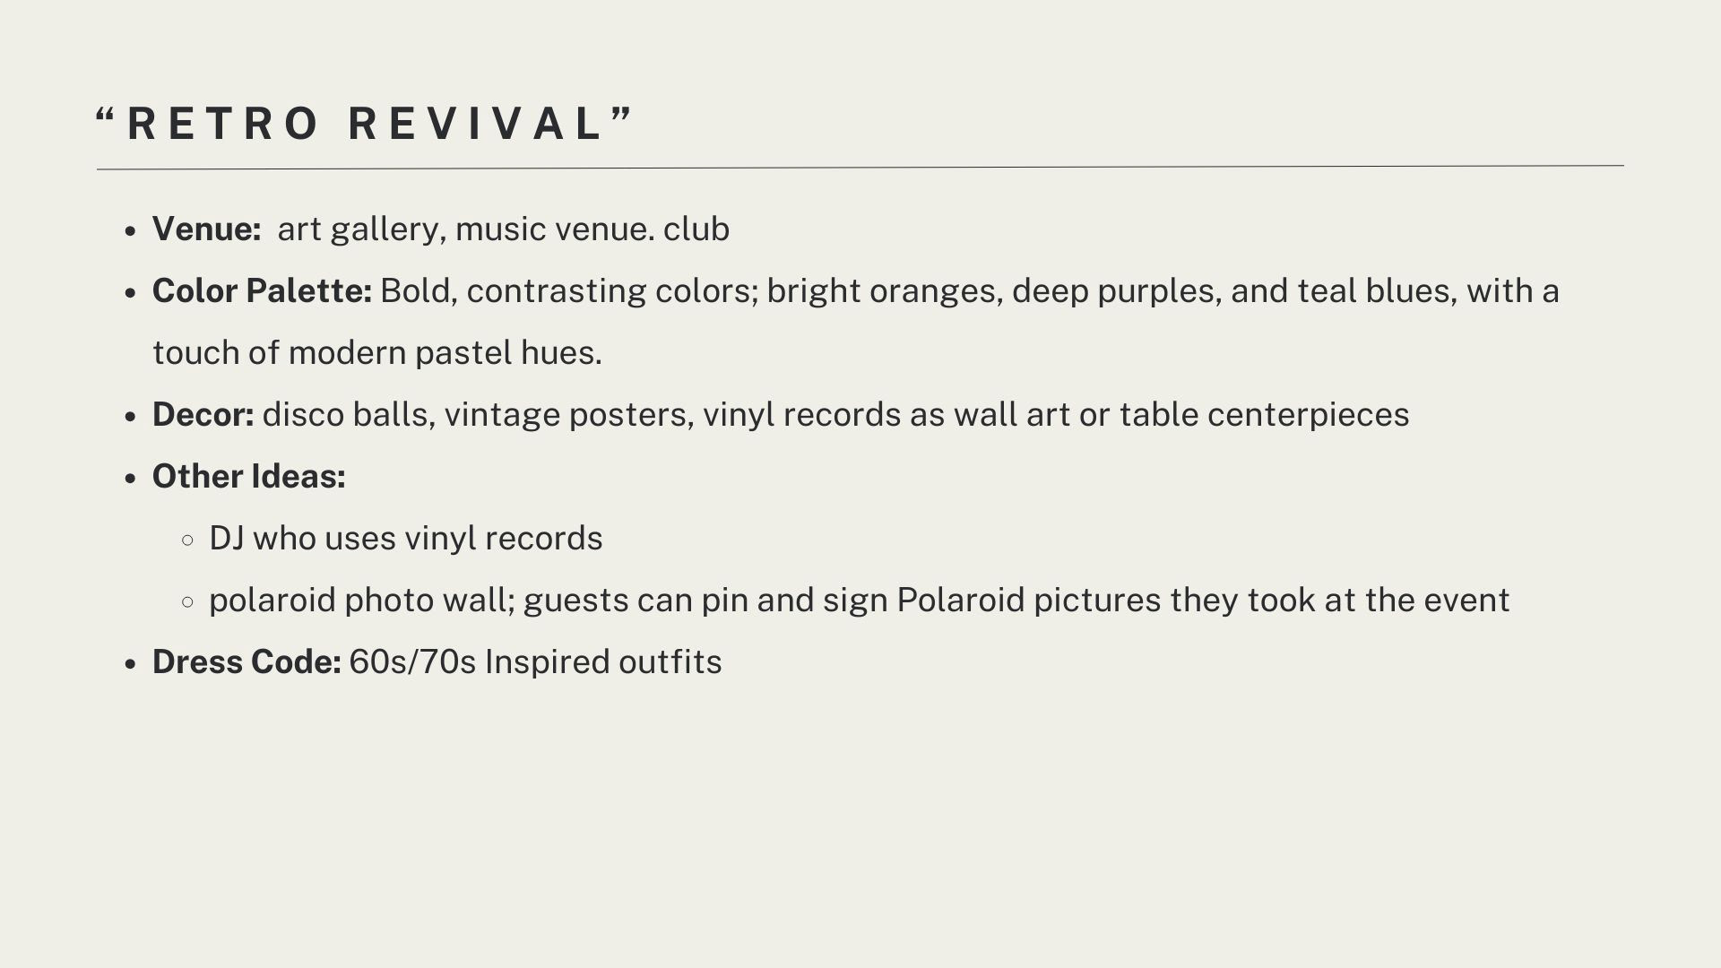Image resolution: width=1721 pixels, height=968 pixels.
Task: Click the words "disco balls" in the Decor line
Action: (x=348, y=415)
